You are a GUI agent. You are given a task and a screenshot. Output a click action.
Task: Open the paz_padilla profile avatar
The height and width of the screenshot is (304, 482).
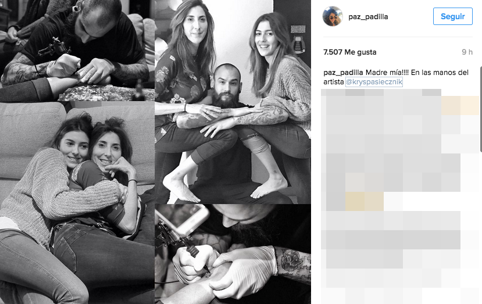[333, 16]
